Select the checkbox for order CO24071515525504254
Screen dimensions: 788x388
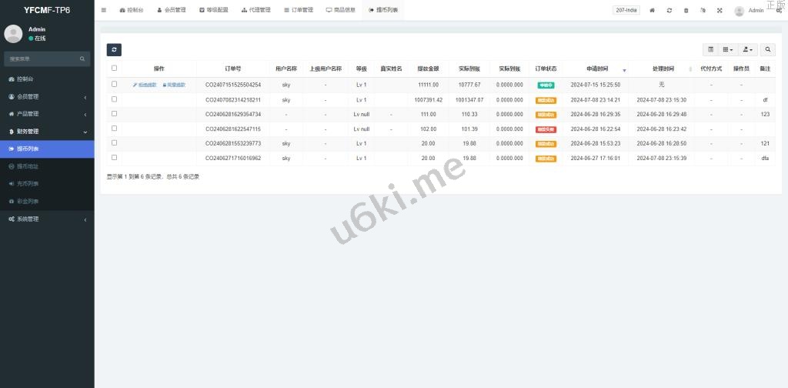115,85
